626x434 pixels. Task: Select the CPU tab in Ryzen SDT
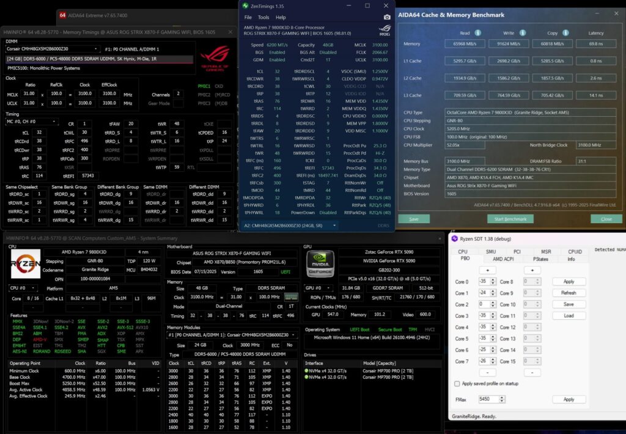(x=463, y=251)
